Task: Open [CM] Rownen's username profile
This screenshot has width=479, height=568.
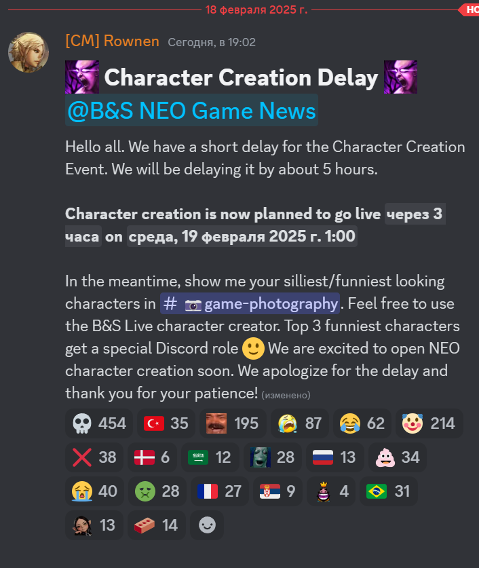Action: coord(112,41)
